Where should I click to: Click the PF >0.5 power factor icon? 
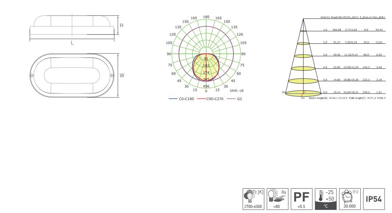[302, 199]
